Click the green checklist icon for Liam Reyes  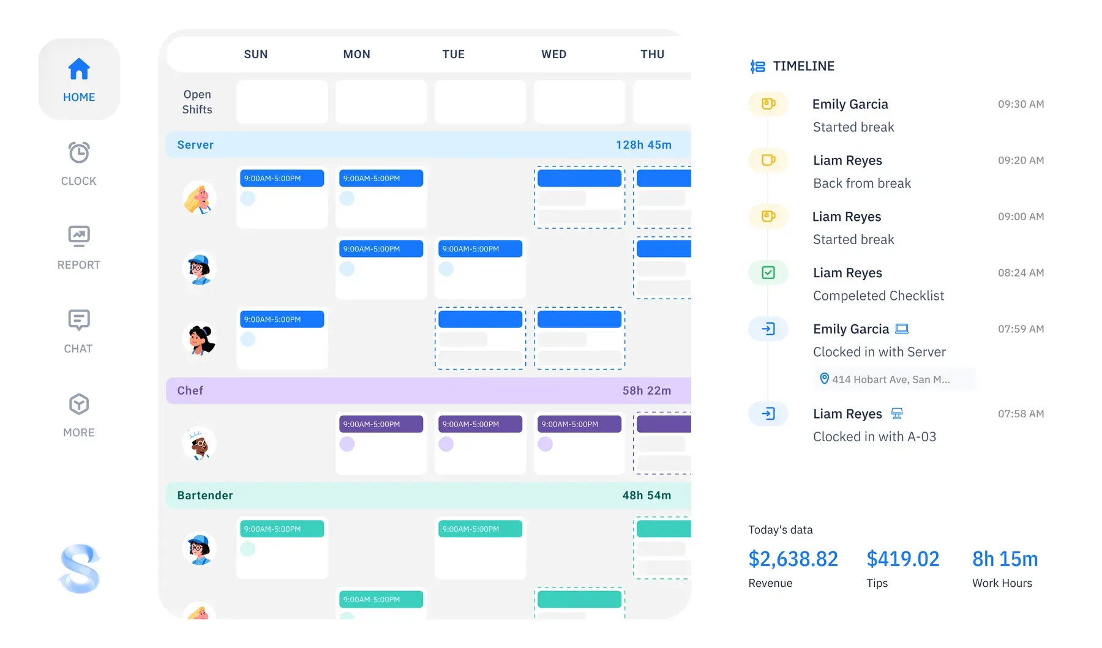(768, 272)
